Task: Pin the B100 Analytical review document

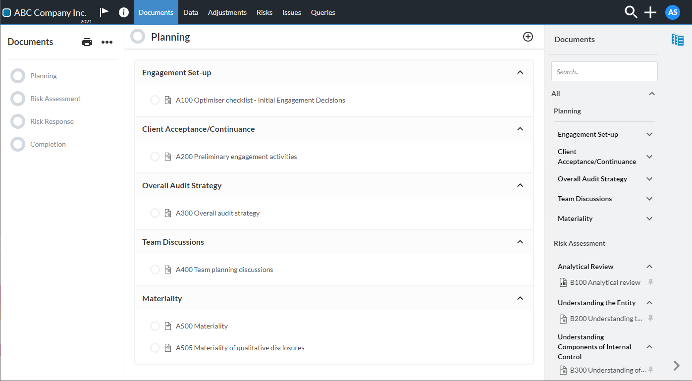Action: coord(651,282)
